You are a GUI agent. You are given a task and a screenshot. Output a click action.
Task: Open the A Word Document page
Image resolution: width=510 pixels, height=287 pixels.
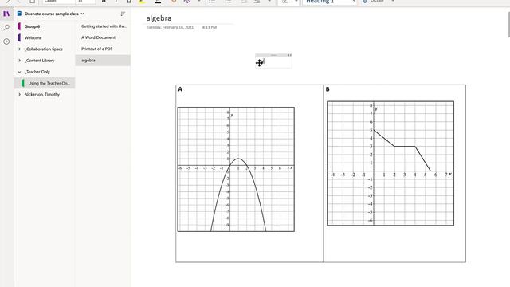[x=103, y=37]
